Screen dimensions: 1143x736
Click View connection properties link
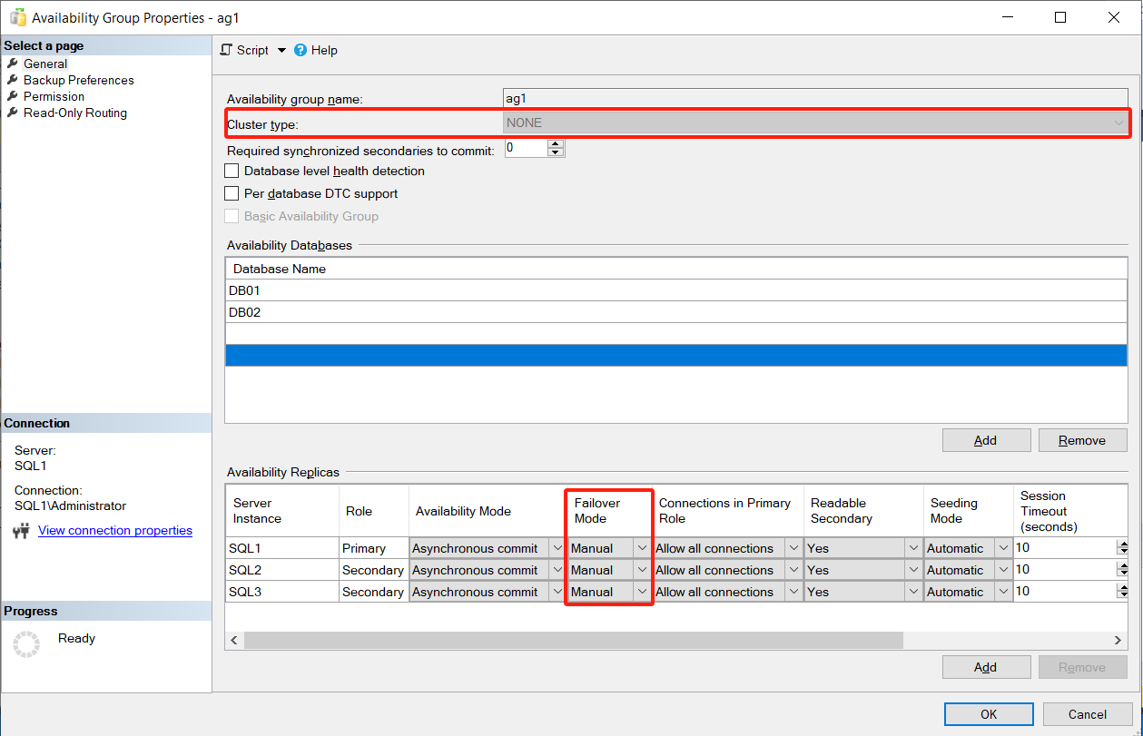[x=115, y=530]
